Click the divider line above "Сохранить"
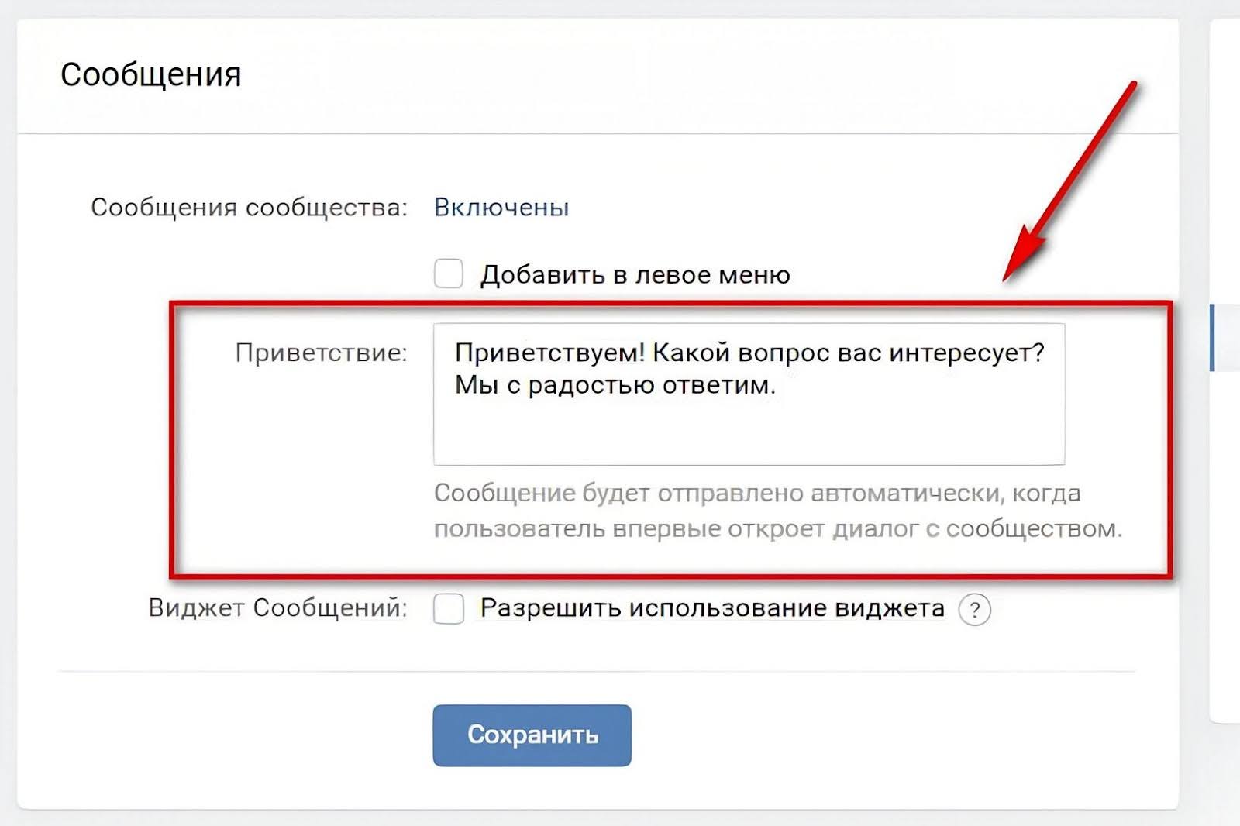 (597, 672)
